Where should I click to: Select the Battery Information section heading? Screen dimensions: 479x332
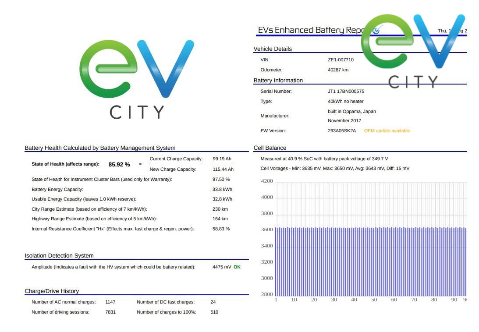tap(278, 81)
